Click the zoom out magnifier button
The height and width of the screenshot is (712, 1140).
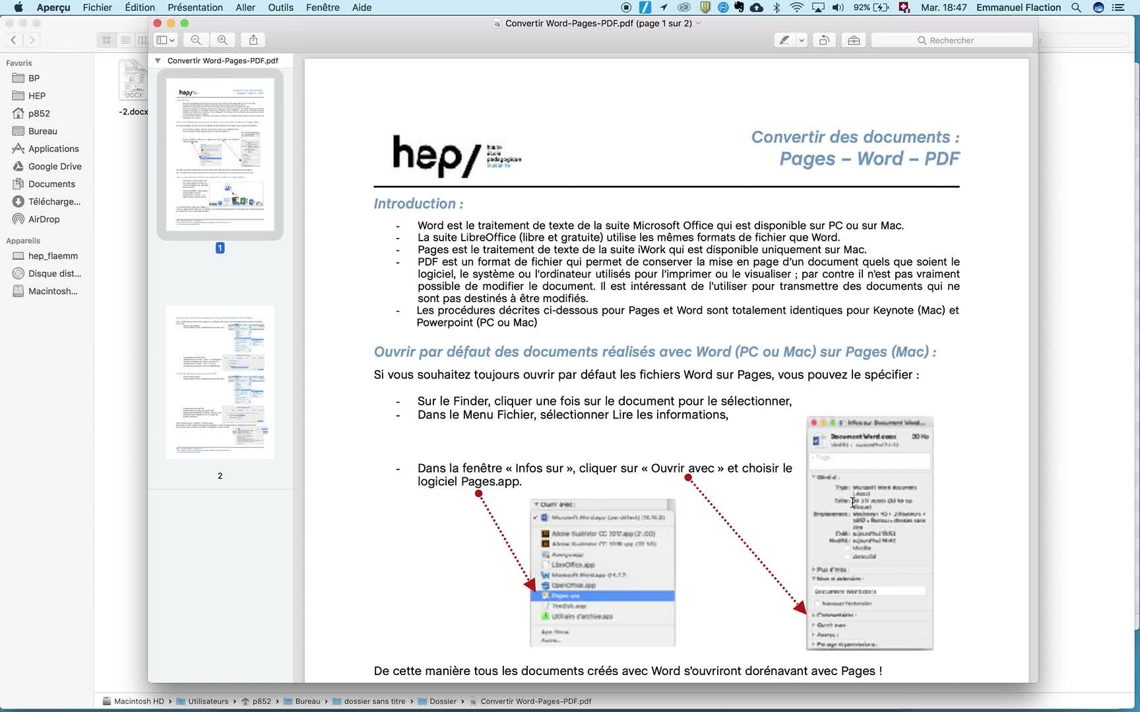point(196,40)
